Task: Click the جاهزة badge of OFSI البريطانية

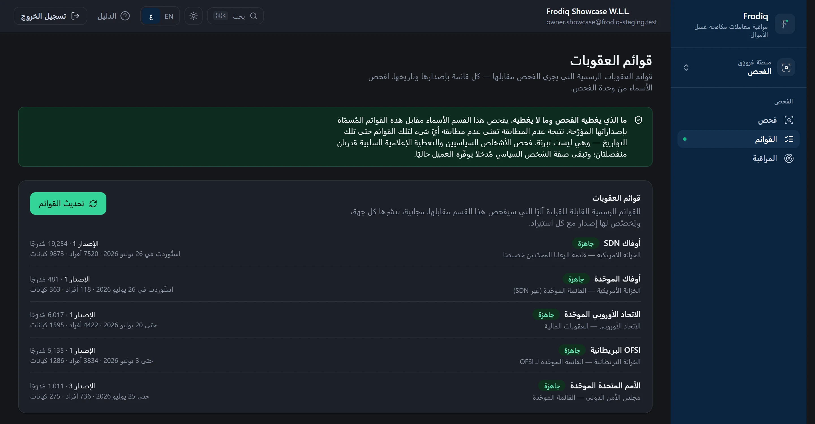Action: click(572, 351)
